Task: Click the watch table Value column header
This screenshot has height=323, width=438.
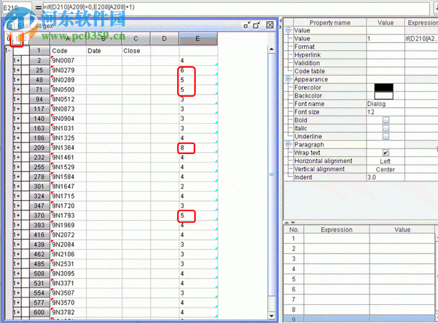Action: (402, 230)
